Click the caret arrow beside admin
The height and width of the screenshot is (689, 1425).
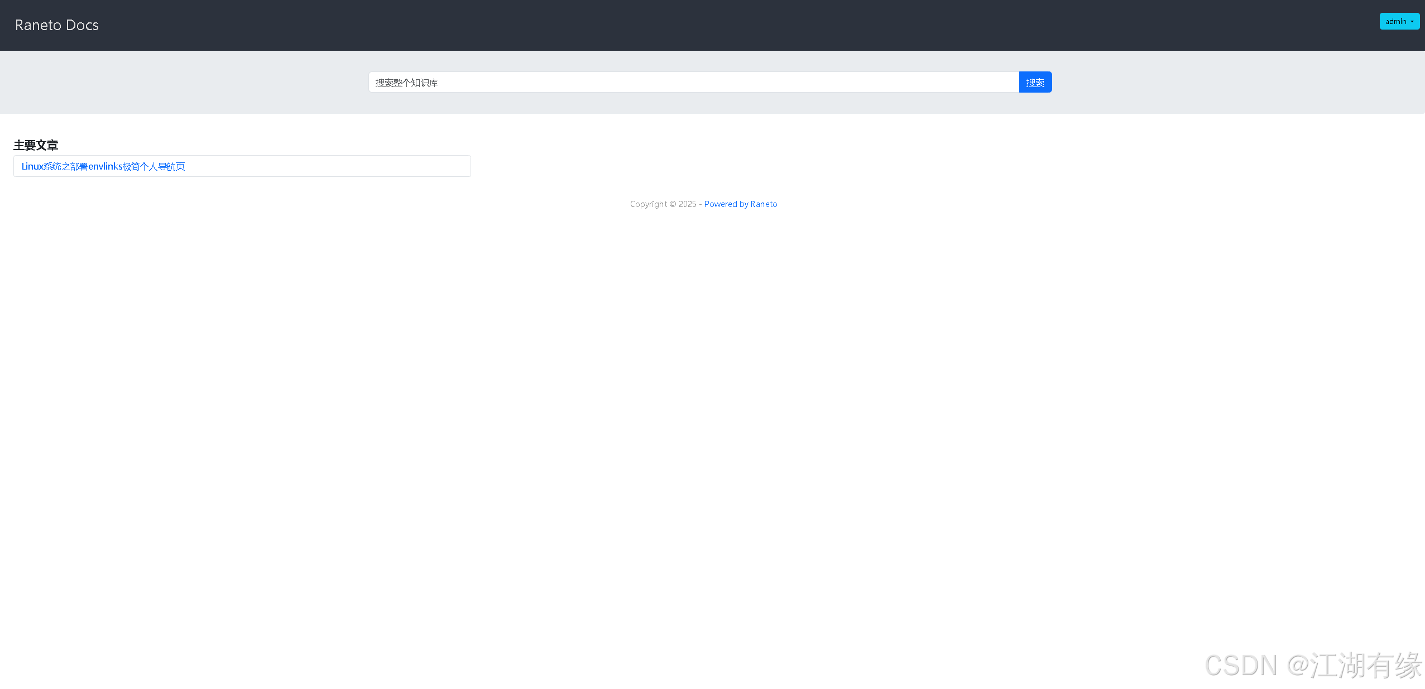click(1412, 22)
